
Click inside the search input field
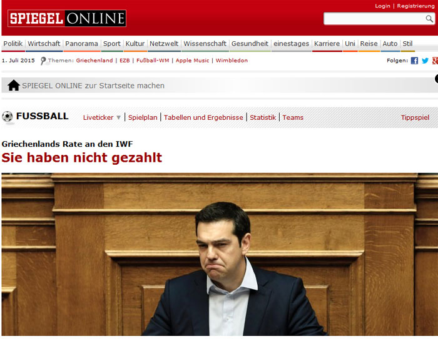point(374,19)
